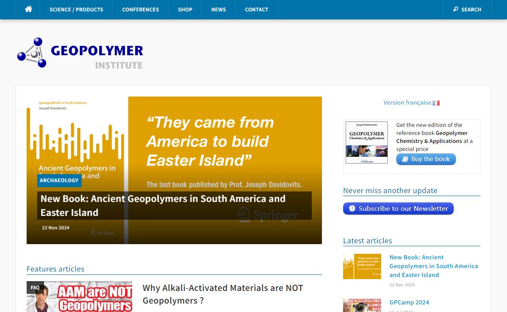This screenshot has width=507, height=312.
Task: Click the Latest articles heading
Action: click(x=368, y=241)
